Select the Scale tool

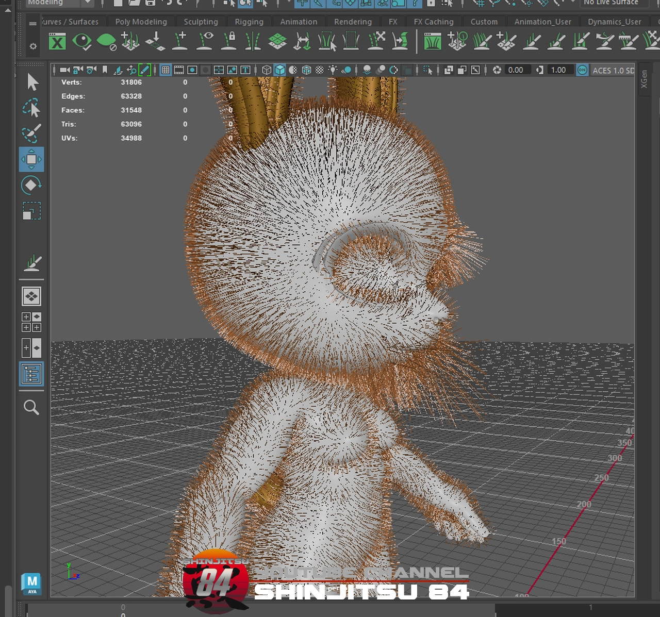pyautogui.click(x=31, y=211)
